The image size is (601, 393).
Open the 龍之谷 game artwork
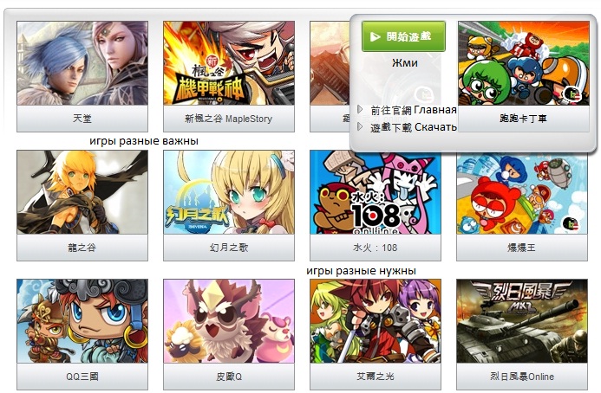[x=82, y=192]
